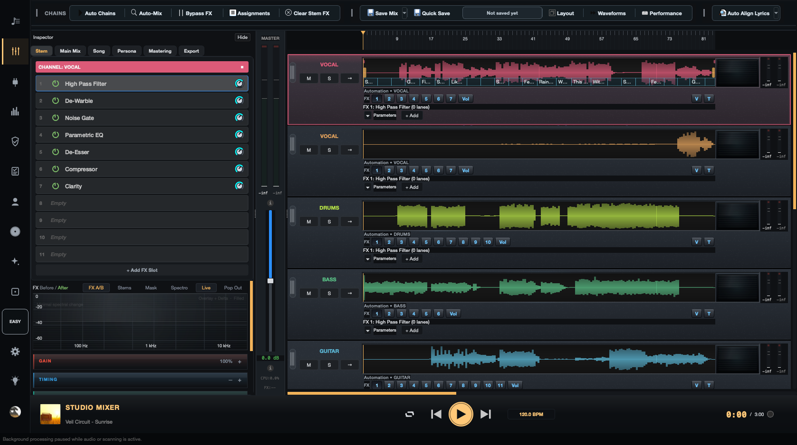Select the mixer sliders sidebar icon
This screenshot has width=797, height=445.
coord(15,51)
